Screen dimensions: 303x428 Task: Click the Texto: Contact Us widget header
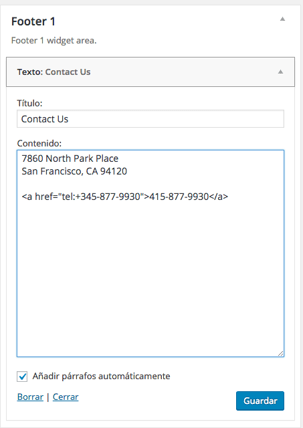click(150, 72)
